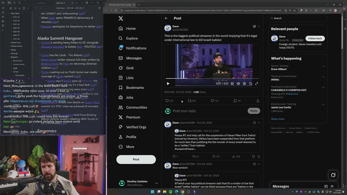Open Windows Start menu

coord(153,192)
